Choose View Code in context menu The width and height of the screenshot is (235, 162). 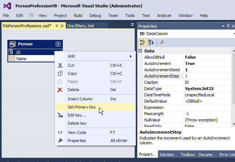pos(95,132)
